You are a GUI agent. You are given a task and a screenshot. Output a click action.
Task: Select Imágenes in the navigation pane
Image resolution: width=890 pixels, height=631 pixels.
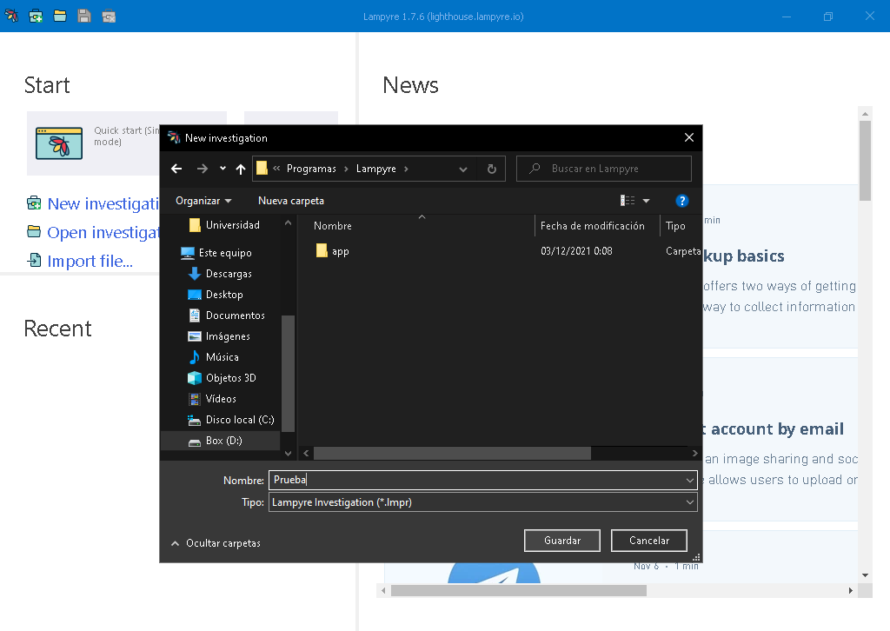click(219, 336)
